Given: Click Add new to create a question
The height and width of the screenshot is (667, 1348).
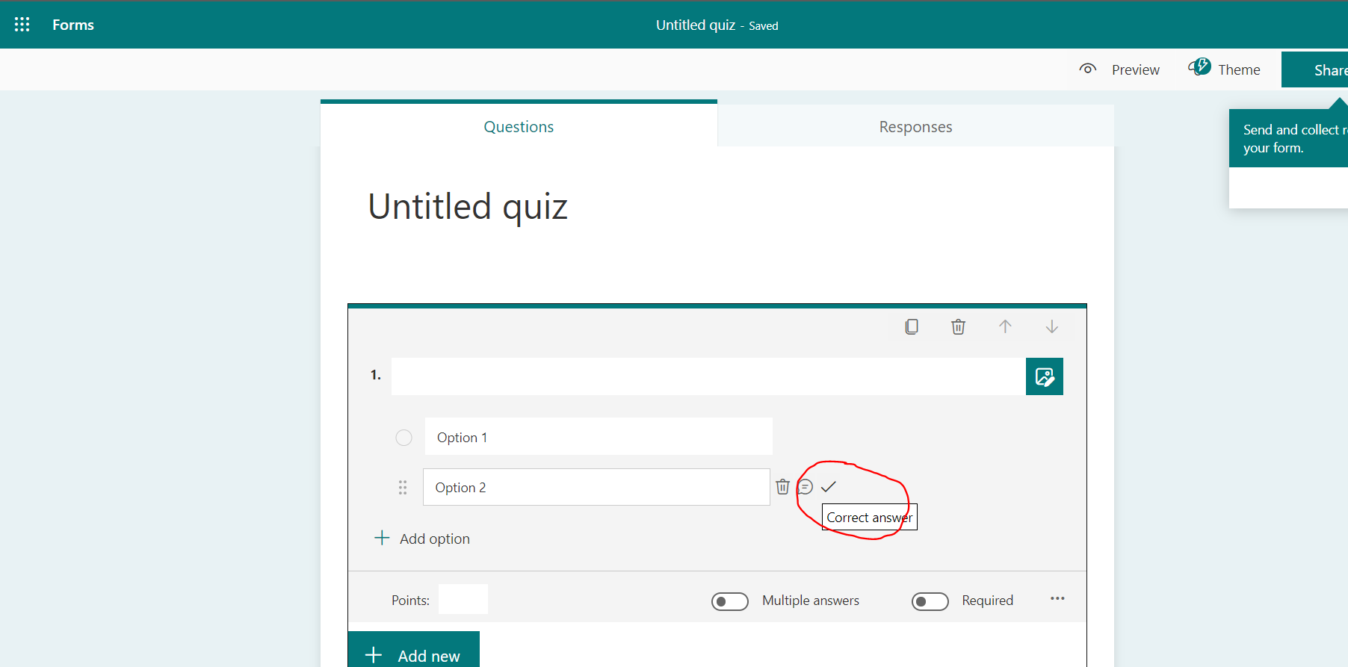Looking at the screenshot, I should (413, 650).
